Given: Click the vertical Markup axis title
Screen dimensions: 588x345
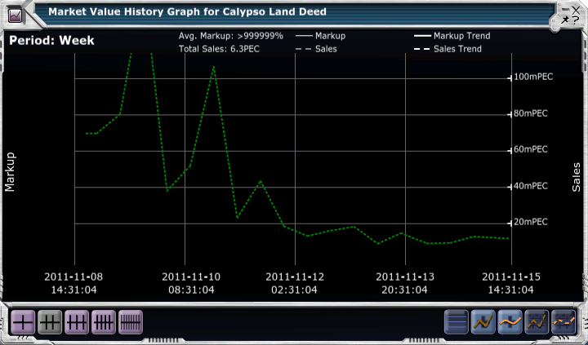Looking at the screenshot, I should 10,172.
